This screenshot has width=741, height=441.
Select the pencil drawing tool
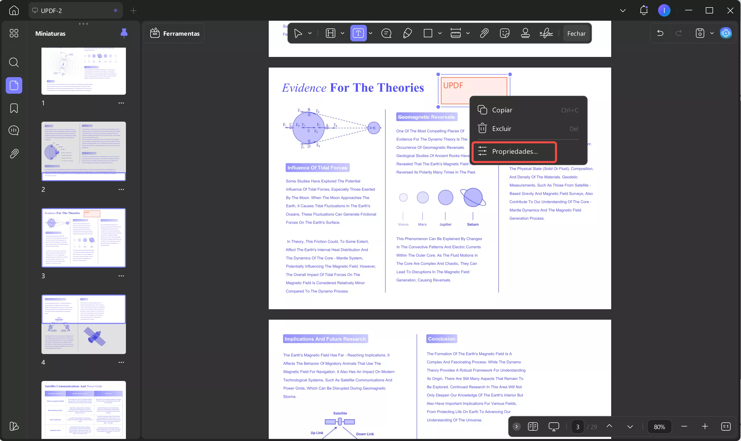pyautogui.click(x=407, y=33)
